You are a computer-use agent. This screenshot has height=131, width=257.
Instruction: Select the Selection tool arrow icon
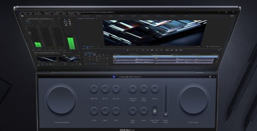[x=65, y=20]
